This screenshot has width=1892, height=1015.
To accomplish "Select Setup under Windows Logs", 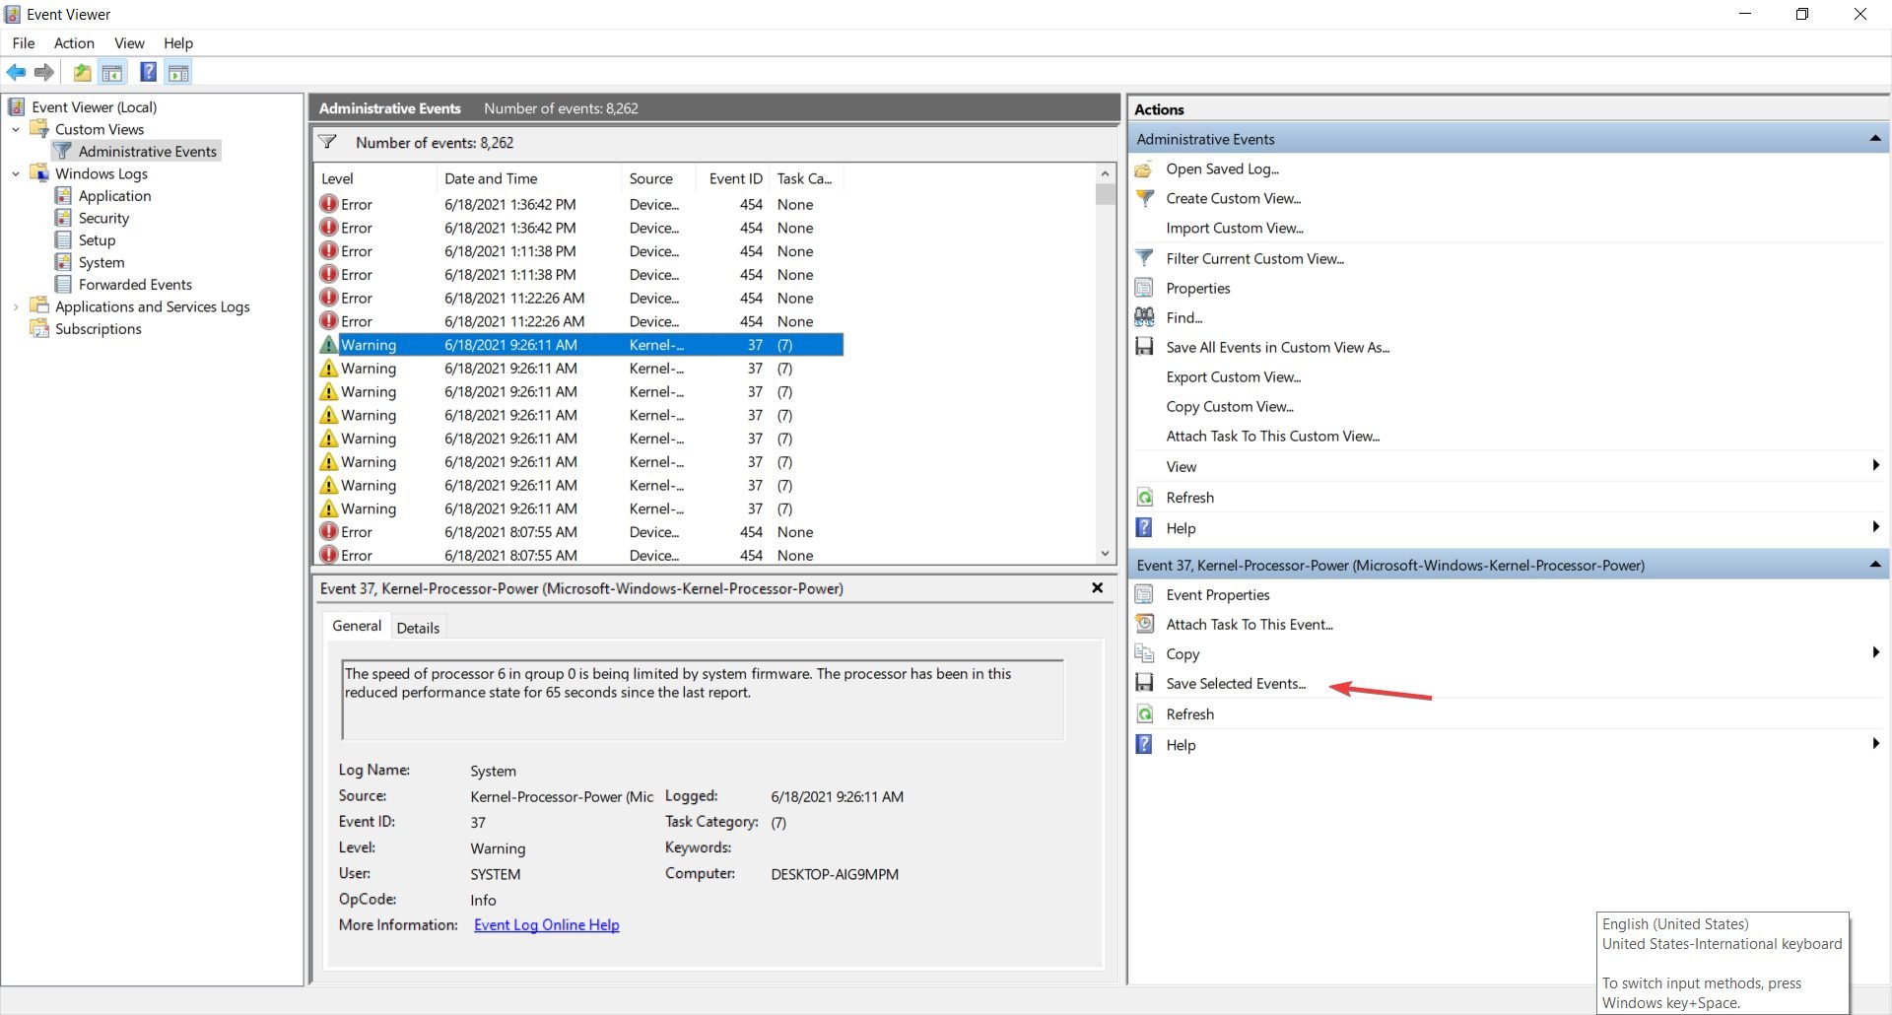I will click(x=97, y=239).
